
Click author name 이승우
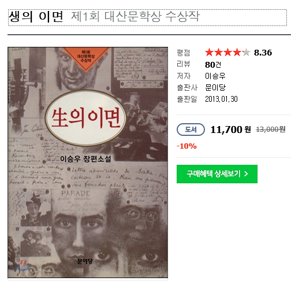pyautogui.click(x=215, y=76)
